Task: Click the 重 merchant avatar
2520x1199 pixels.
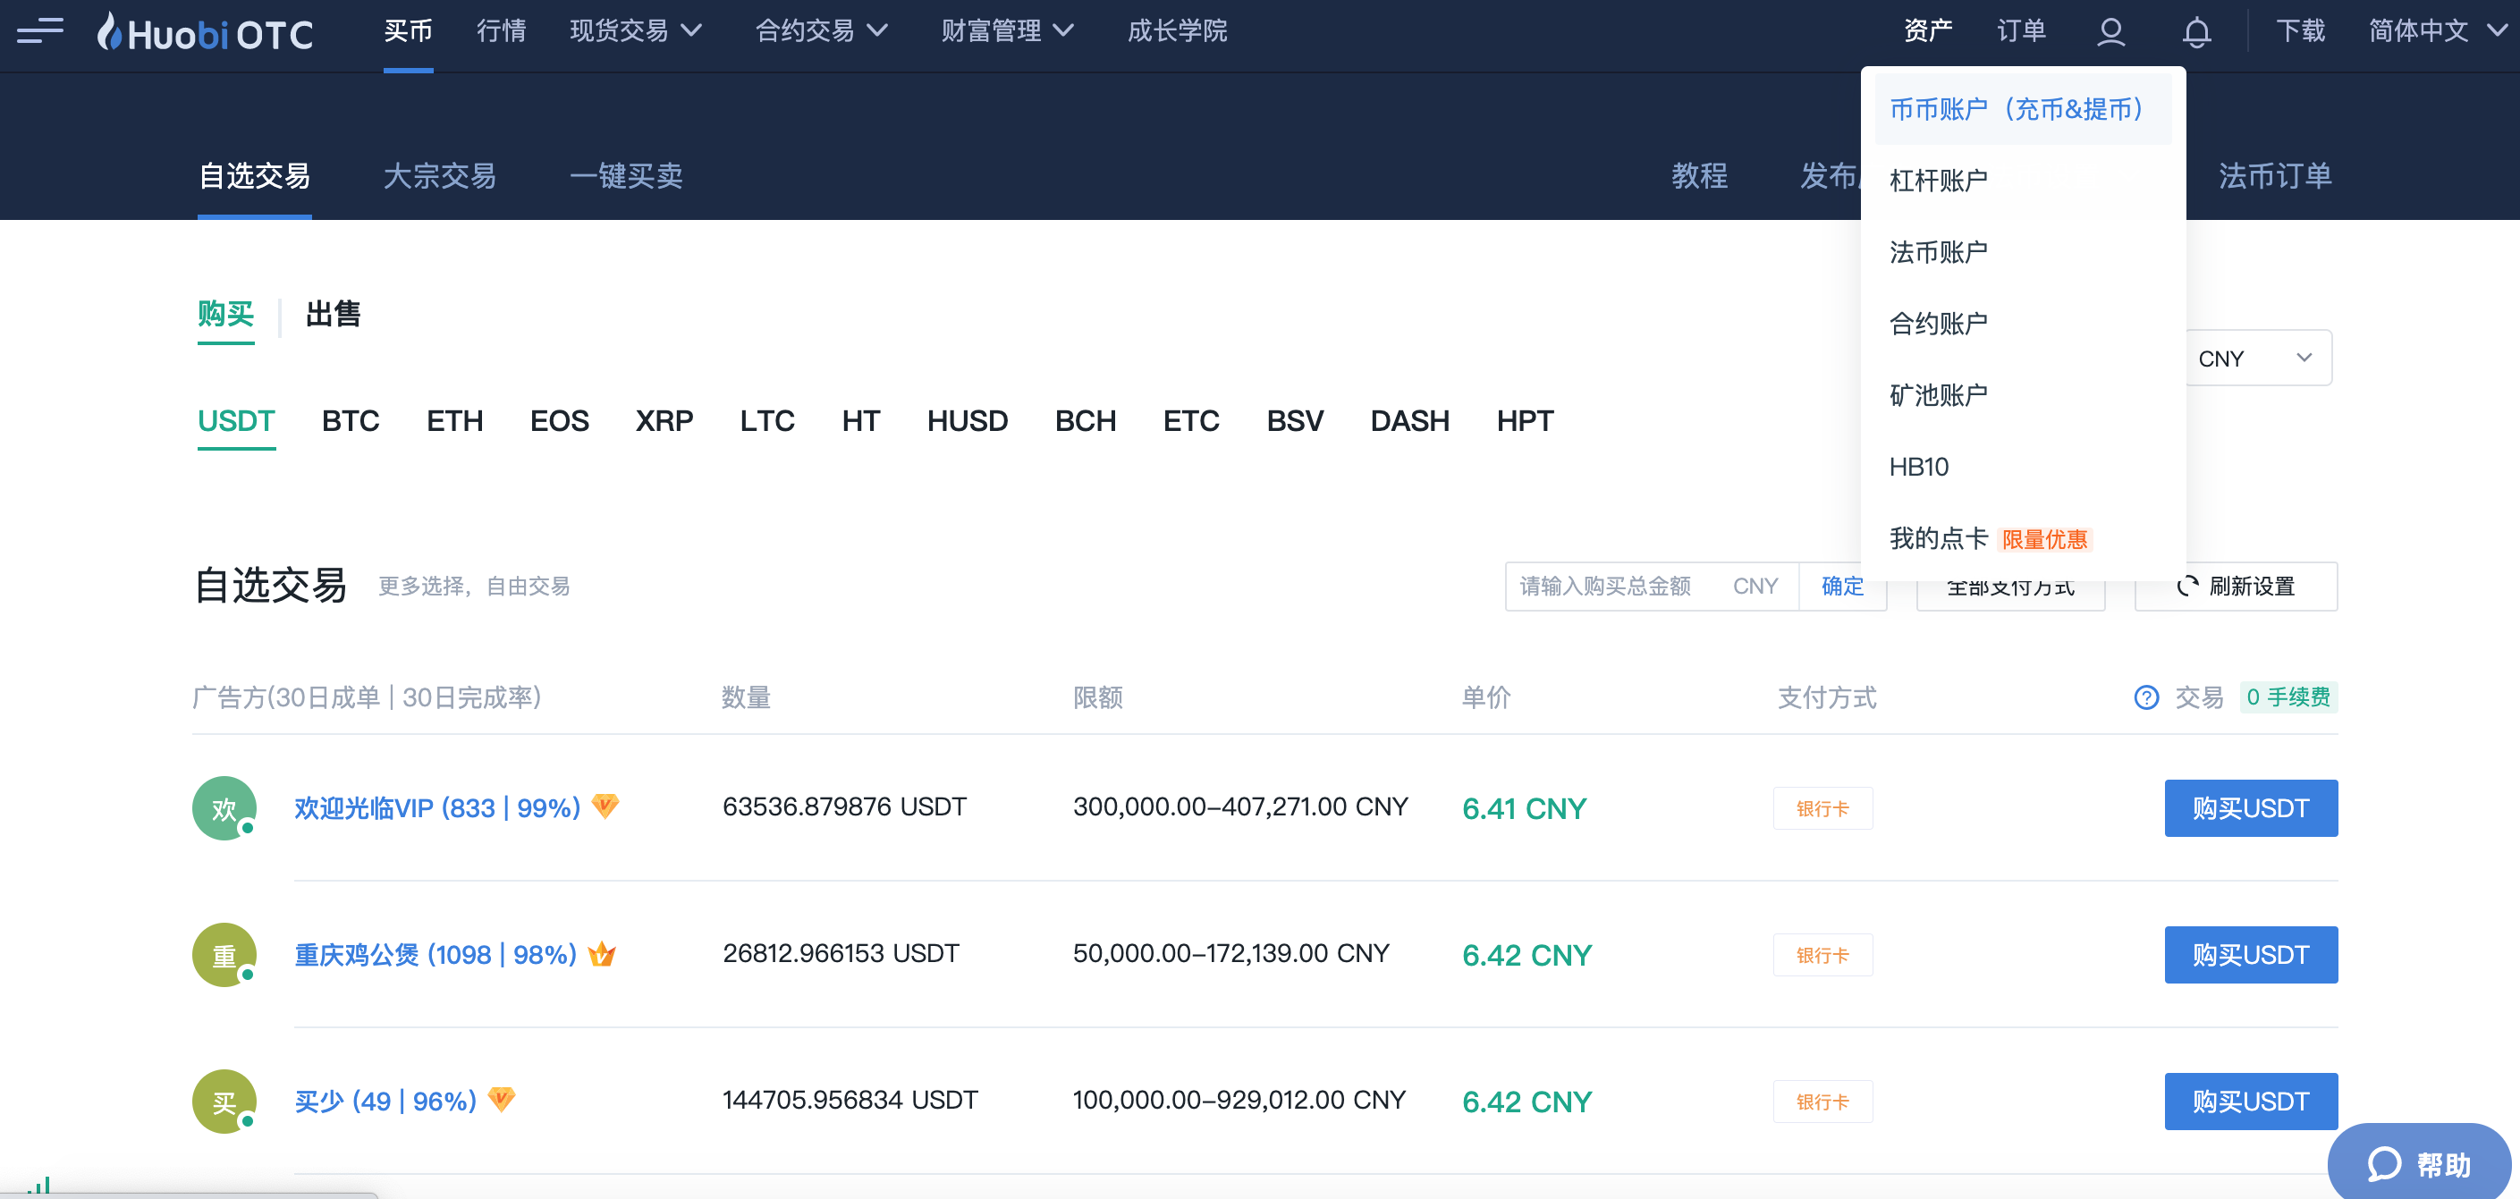Action: (224, 955)
